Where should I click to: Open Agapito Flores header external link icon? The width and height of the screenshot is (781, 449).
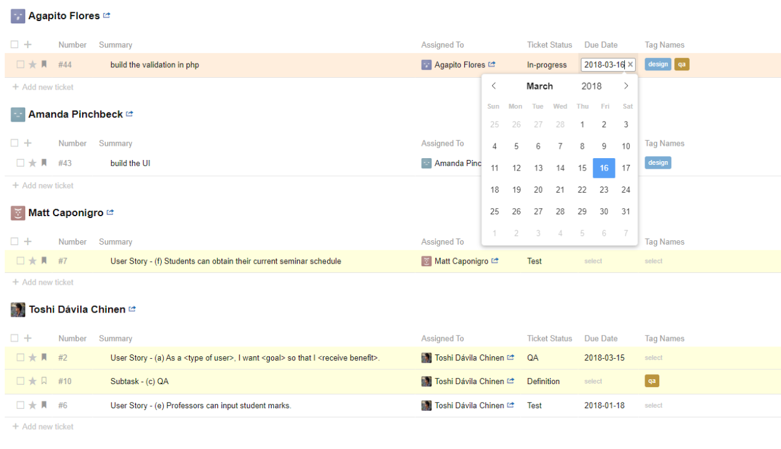pyautogui.click(x=107, y=15)
